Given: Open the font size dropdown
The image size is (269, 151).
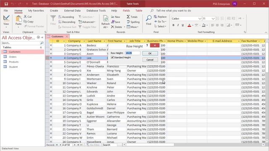Looking at the screenshot, I should (213, 18).
